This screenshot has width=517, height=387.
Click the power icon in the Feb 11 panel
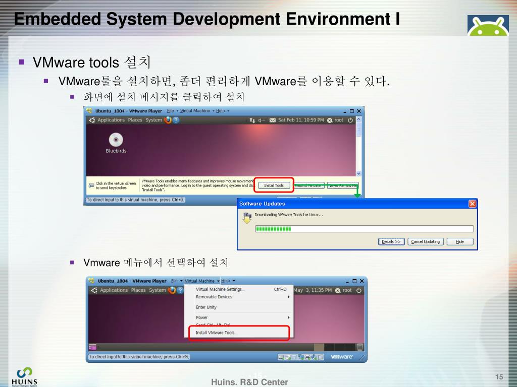350,120
